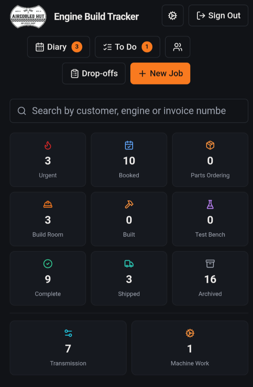
Task: Click the Parts Ordering label
Action: point(210,175)
